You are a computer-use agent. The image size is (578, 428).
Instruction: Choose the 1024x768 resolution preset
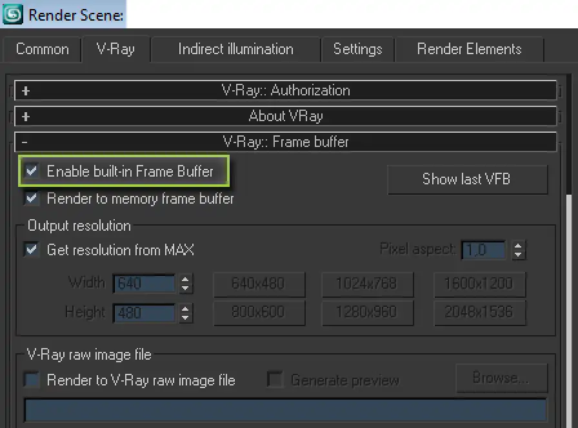[368, 284]
